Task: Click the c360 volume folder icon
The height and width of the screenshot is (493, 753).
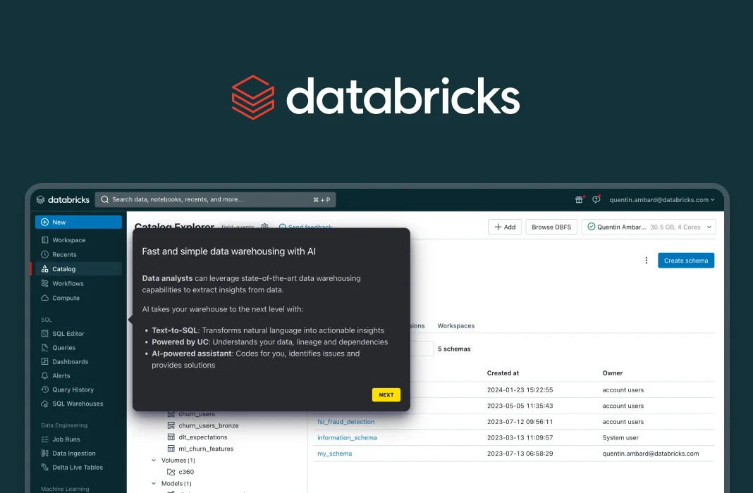Action: (x=171, y=472)
